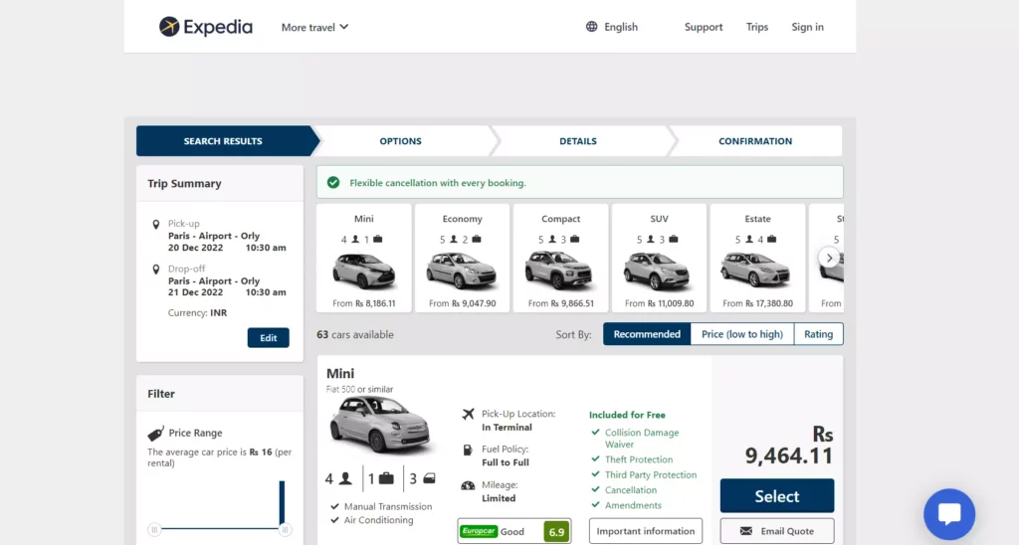Switch to the Details step tab
Screen dimensions: 1019x545
pos(578,141)
